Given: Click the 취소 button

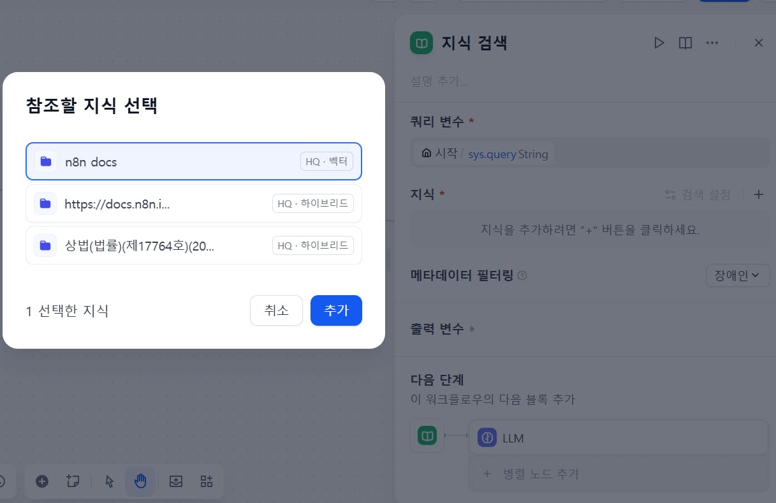Looking at the screenshot, I should (x=276, y=310).
